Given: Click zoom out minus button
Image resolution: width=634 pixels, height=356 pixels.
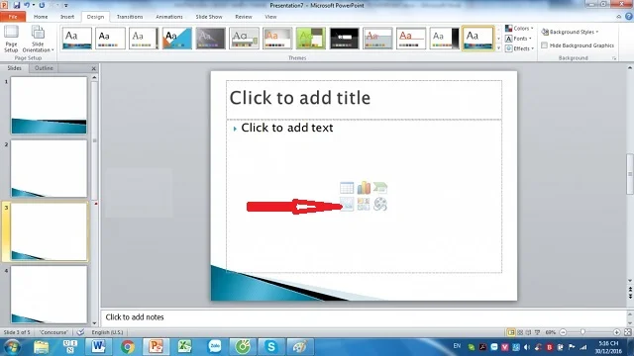Looking at the screenshot, I should (x=563, y=332).
